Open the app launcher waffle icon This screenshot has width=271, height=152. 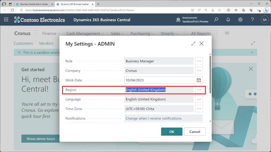click(x=6, y=20)
